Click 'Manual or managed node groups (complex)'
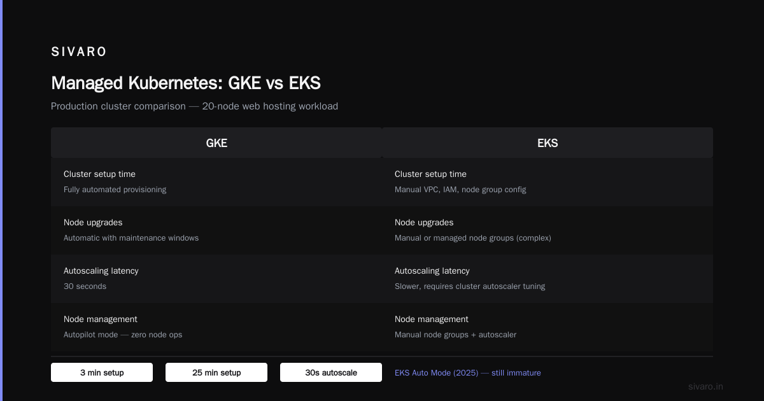This screenshot has height=401, width=764. coord(473,238)
